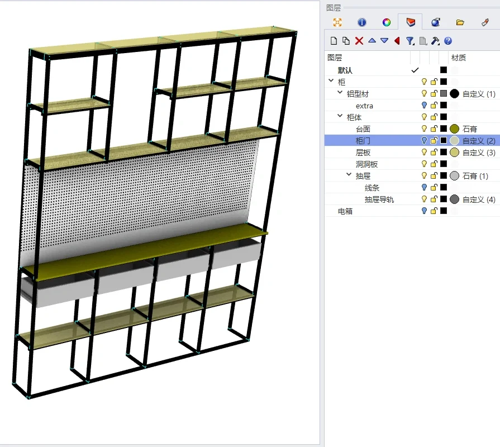Select the 电箱 layer name
Viewport: 500px width, 447px height.
345,211
